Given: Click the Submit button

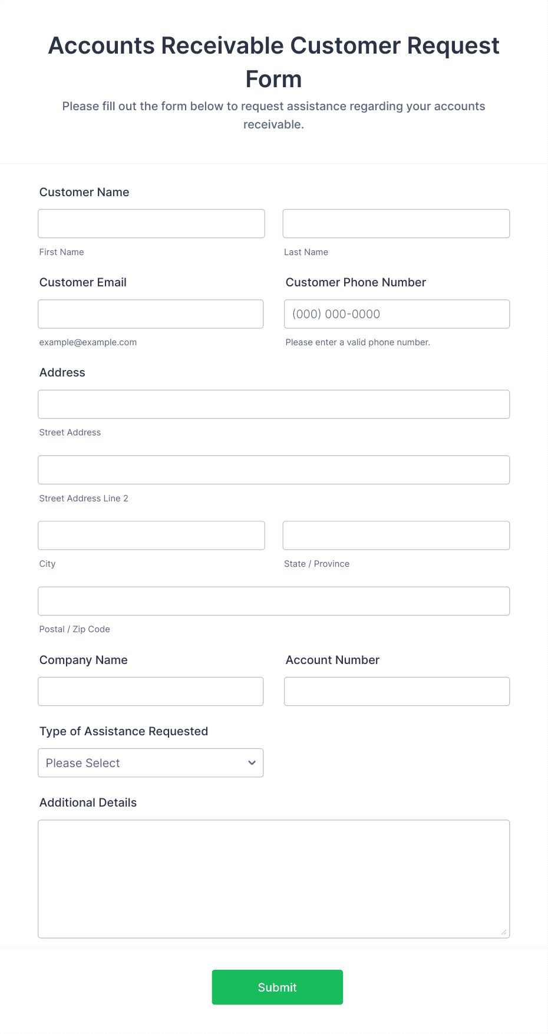Looking at the screenshot, I should (277, 987).
